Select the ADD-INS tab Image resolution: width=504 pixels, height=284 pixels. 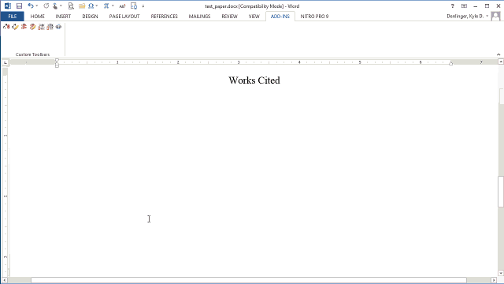280,16
